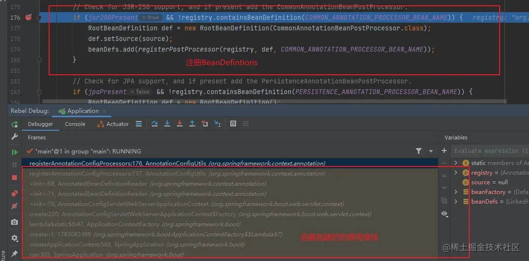Filter frames using the funnel icon
Screen dimensions: 529x261
coord(418,151)
